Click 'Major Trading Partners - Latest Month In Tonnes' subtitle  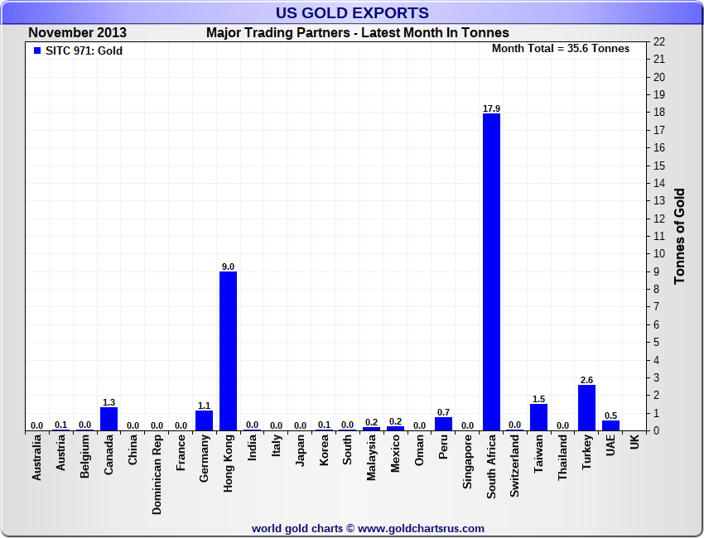(358, 33)
